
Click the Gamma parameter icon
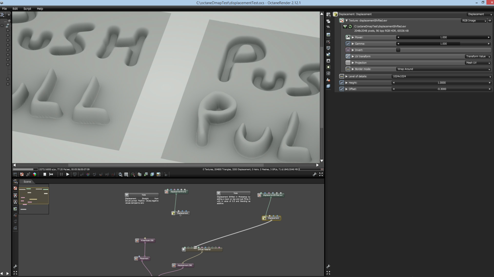click(348, 44)
